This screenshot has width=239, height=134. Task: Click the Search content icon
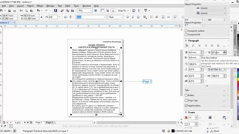click(x=56, y=10)
